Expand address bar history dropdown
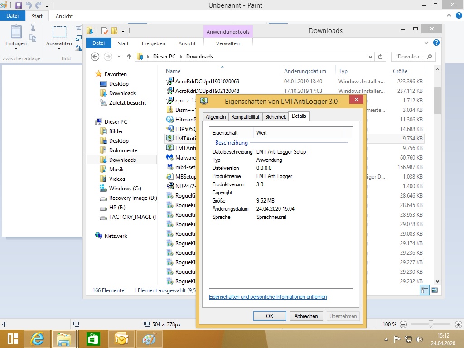Screen dimensions: 464x348 coord(370,57)
